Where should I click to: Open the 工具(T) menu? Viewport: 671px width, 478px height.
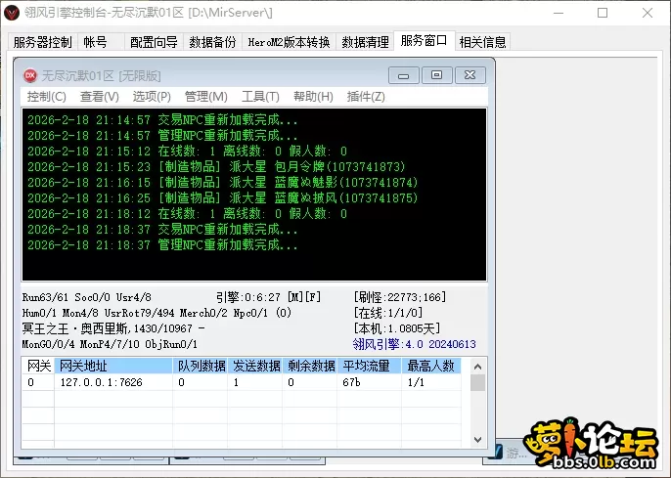pos(260,97)
